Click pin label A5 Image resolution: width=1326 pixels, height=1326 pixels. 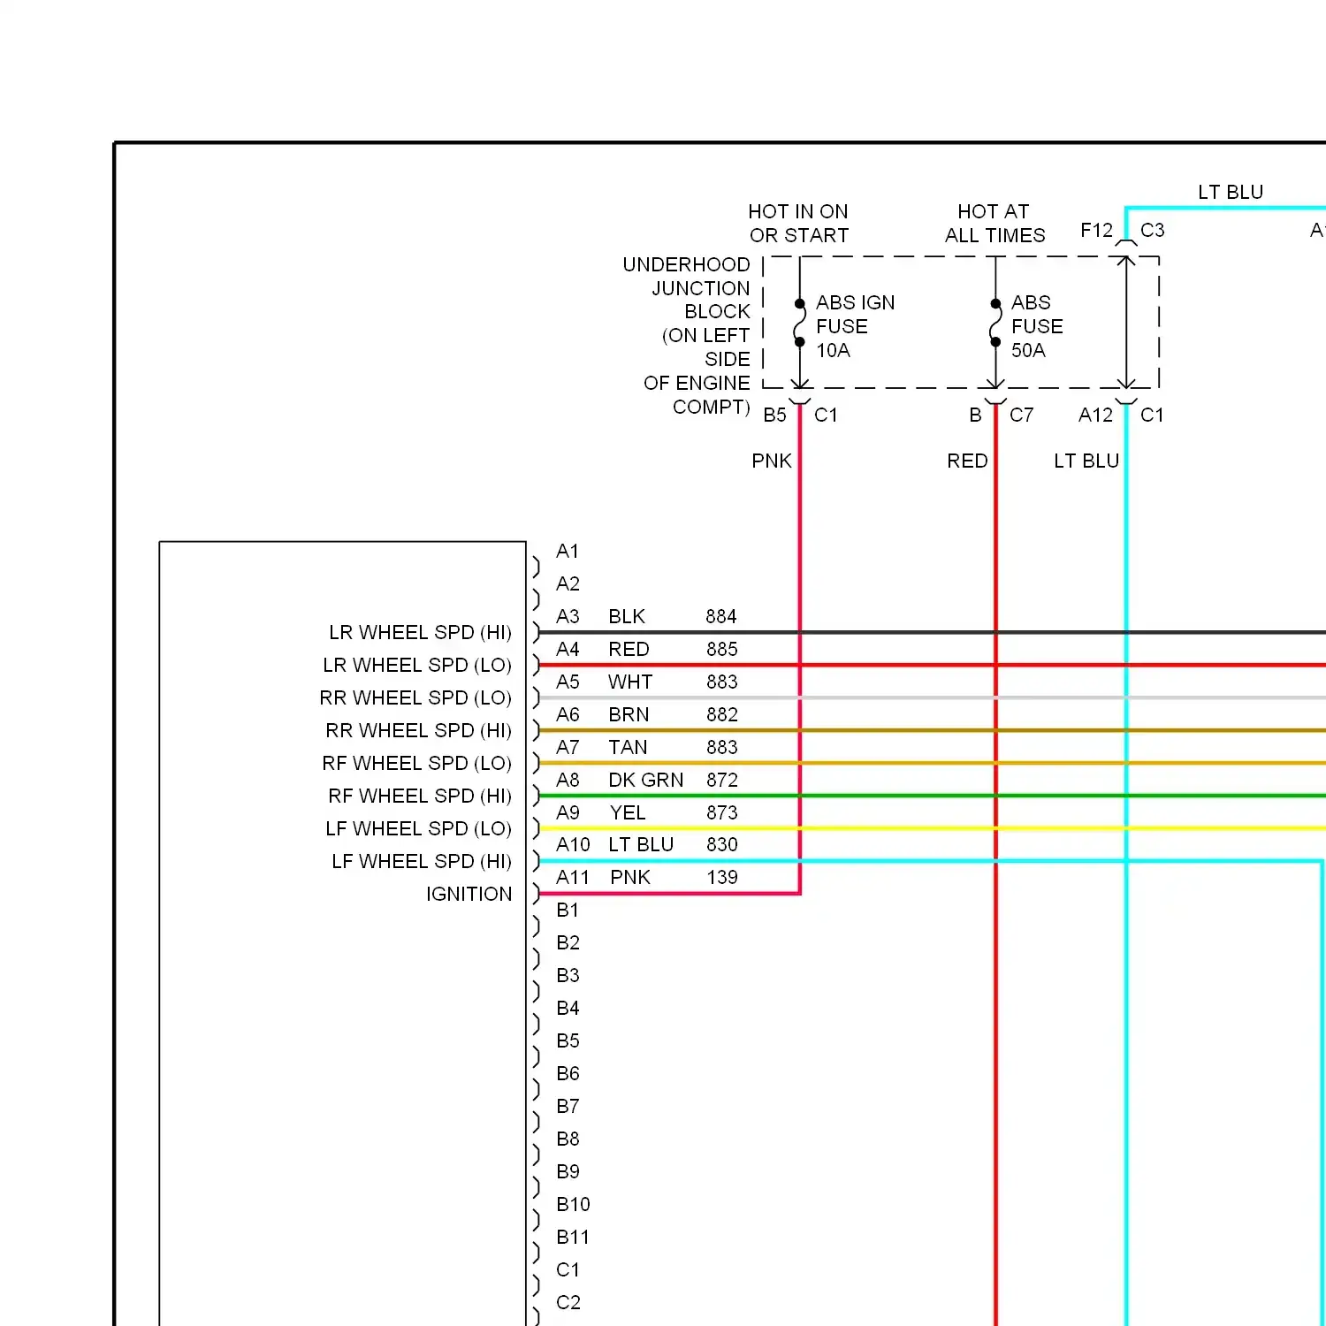pyautogui.click(x=568, y=682)
